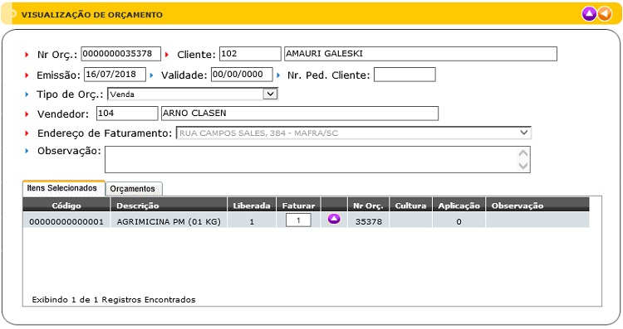Click the Validade date field
This screenshot has height=329, width=623.
point(242,75)
